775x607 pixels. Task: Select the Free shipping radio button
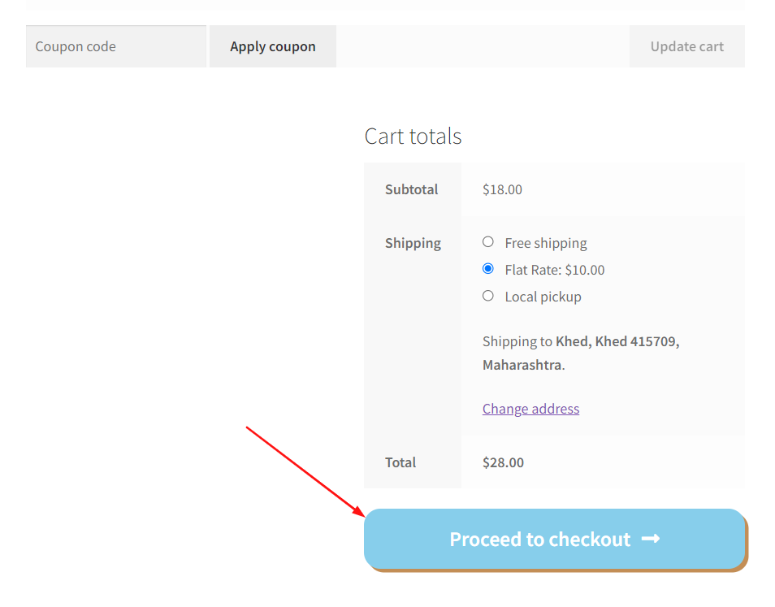[488, 241]
